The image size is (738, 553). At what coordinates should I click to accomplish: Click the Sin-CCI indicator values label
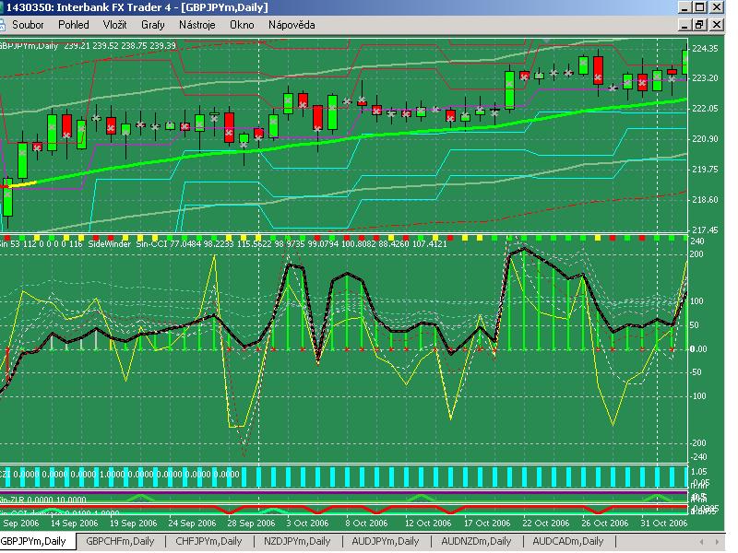pos(292,244)
